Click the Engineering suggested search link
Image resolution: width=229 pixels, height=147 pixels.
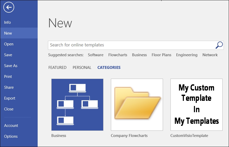(x=187, y=55)
